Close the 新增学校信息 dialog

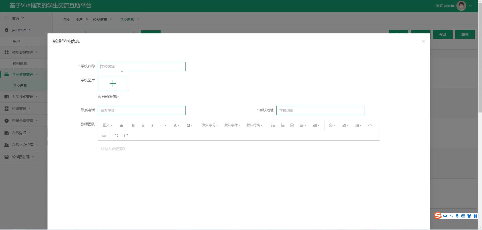click(x=423, y=41)
